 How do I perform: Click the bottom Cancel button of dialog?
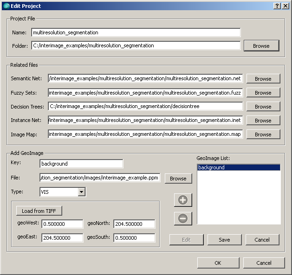click(x=264, y=263)
